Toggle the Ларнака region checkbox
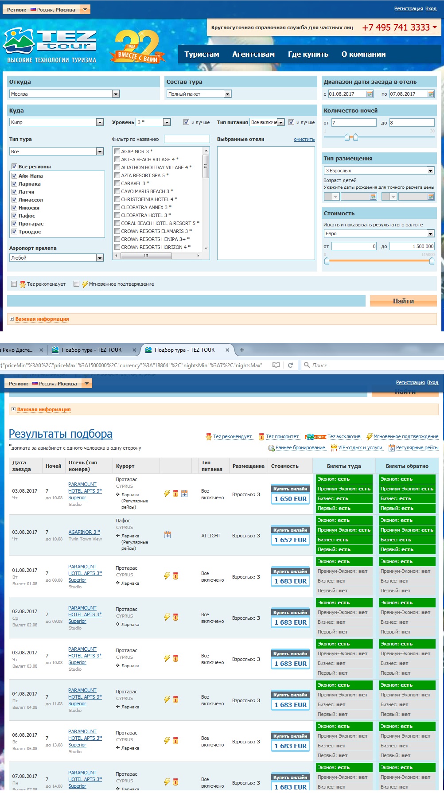Screen dimensions: 444x793 tap(15, 184)
